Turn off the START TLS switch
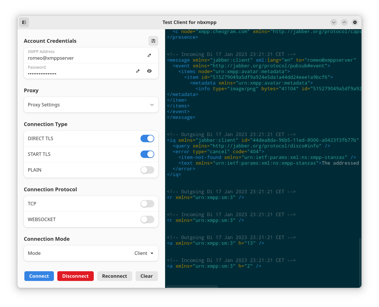Image resolution: width=379 pixels, height=307 pixels. pos(147,154)
